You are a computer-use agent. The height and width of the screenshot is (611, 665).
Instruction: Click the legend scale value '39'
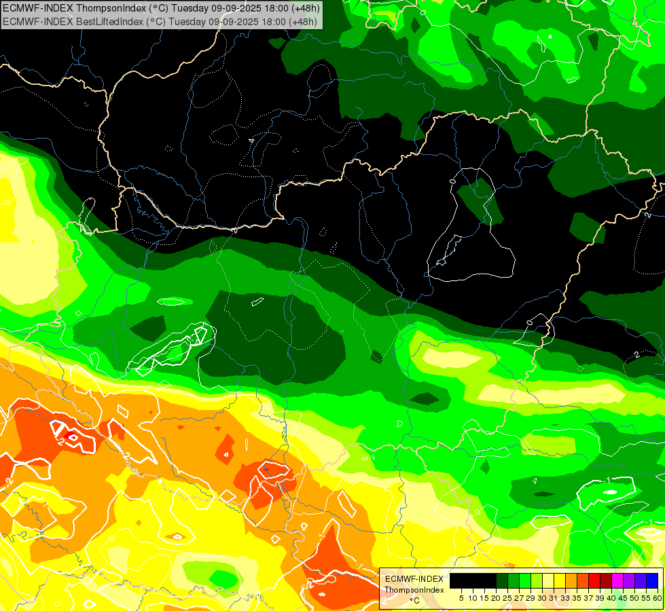600,598
